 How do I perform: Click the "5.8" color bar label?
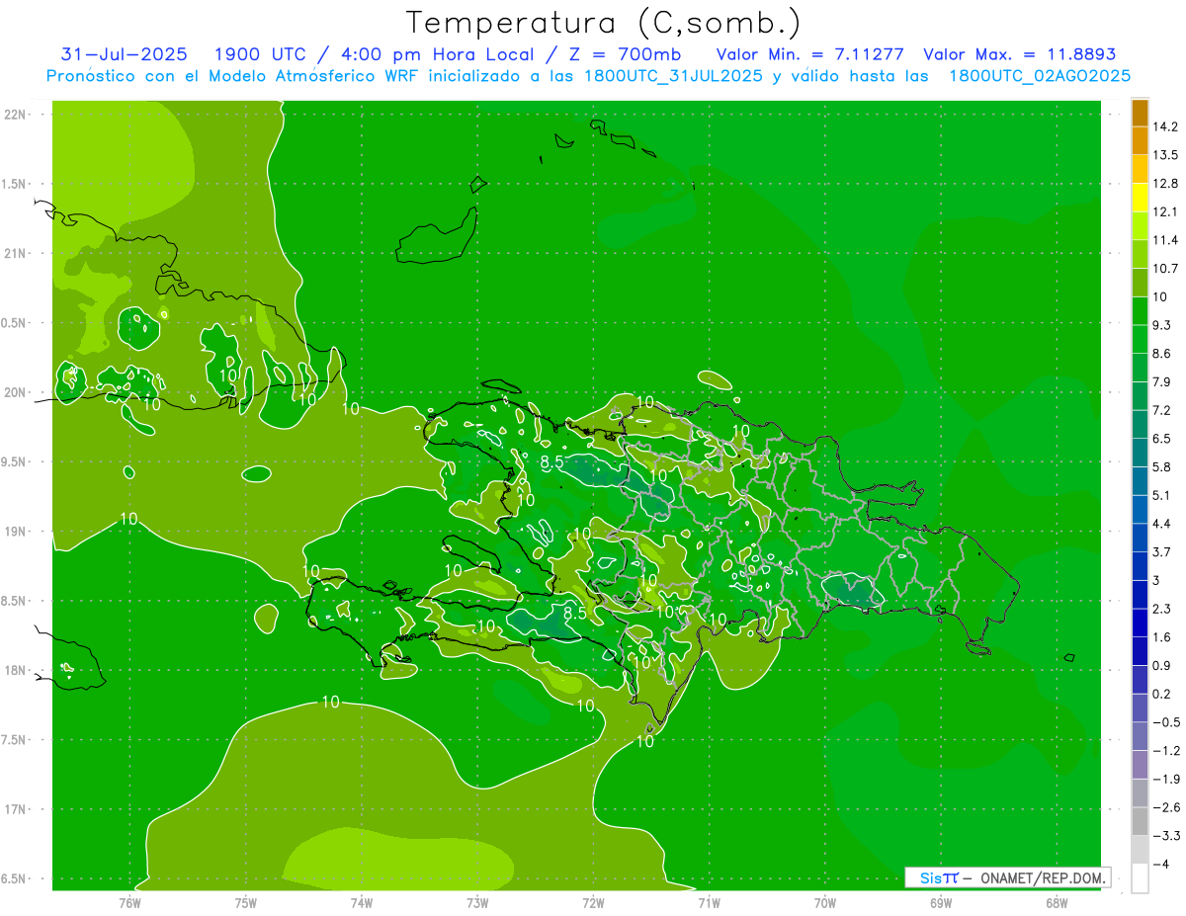click(x=1163, y=466)
